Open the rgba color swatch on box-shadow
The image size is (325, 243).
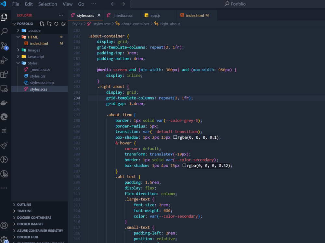(x=175, y=137)
